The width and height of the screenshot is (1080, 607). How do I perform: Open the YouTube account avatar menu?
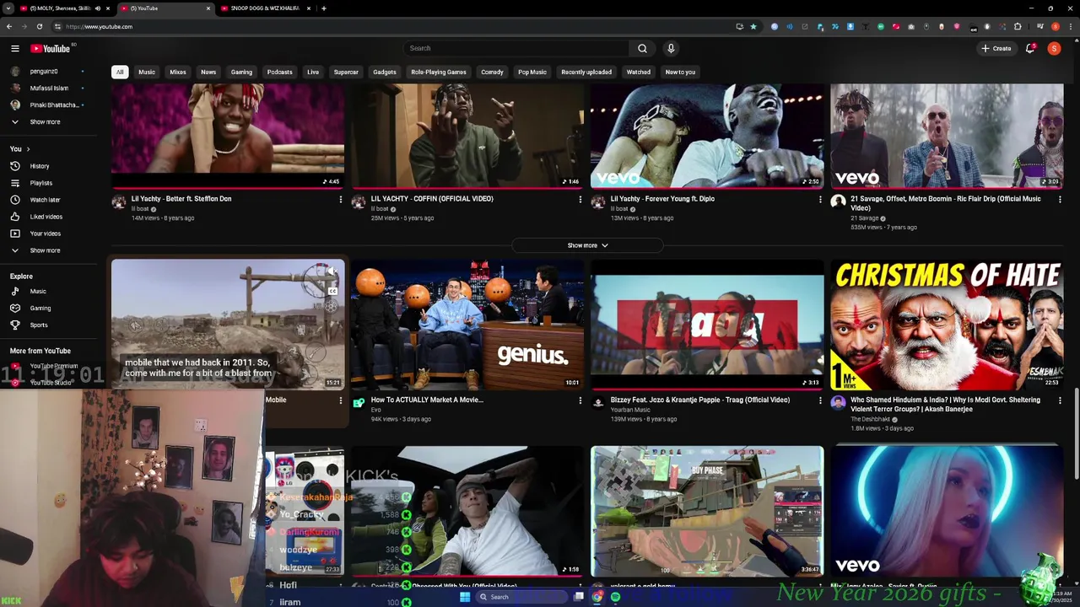pyautogui.click(x=1054, y=49)
